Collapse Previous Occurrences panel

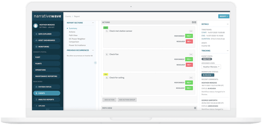point(93,50)
